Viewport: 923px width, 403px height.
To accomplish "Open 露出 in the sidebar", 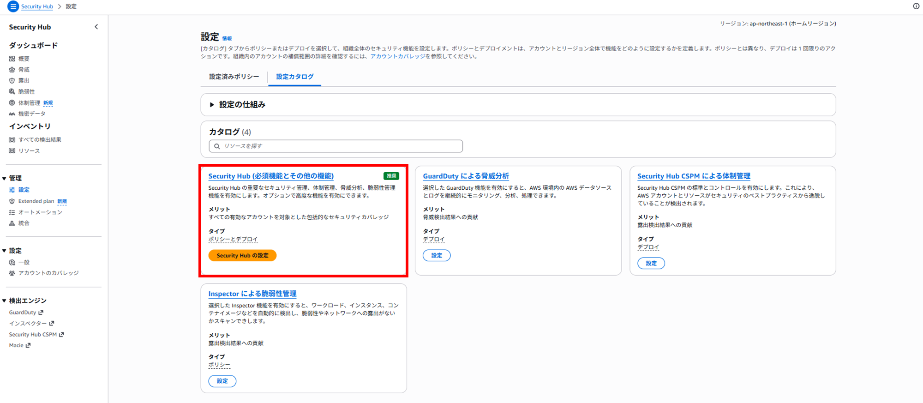I will [24, 81].
